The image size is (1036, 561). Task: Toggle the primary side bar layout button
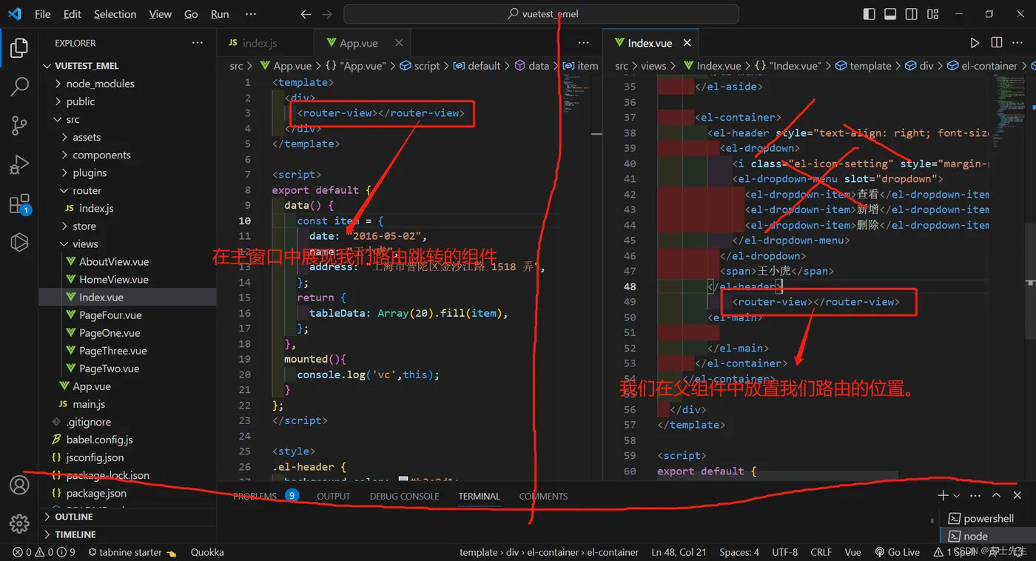click(x=869, y=14)
